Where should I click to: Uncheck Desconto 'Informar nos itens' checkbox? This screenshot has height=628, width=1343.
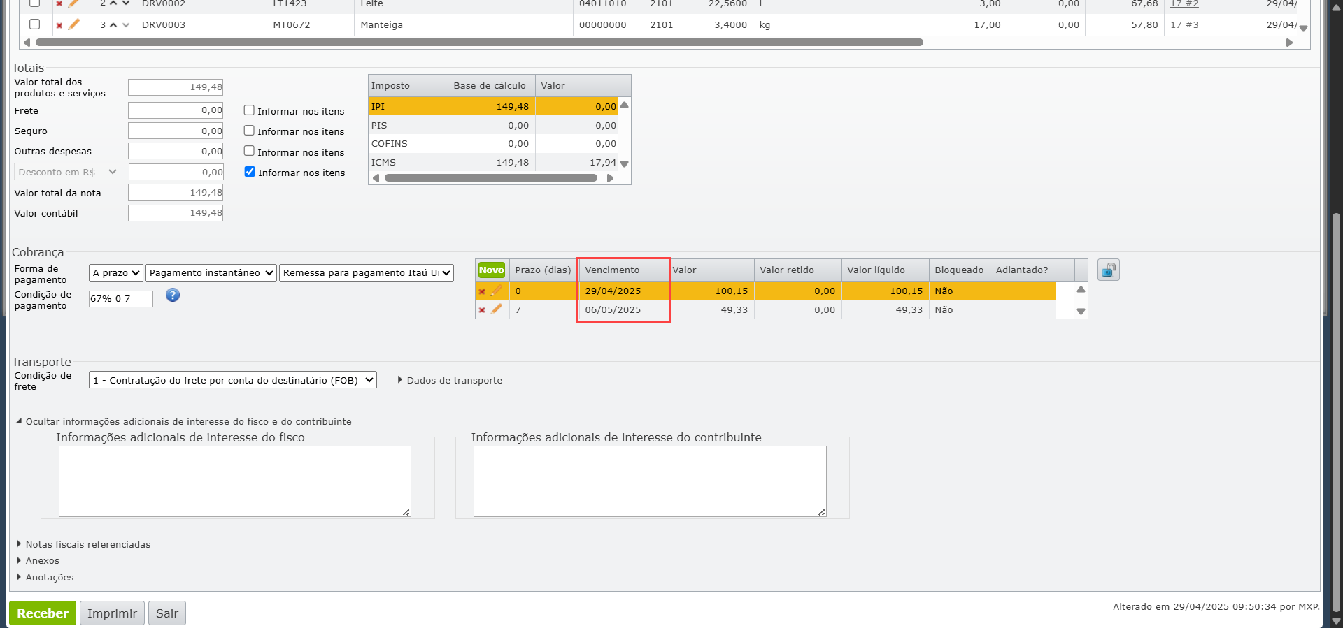coord(250,172)
